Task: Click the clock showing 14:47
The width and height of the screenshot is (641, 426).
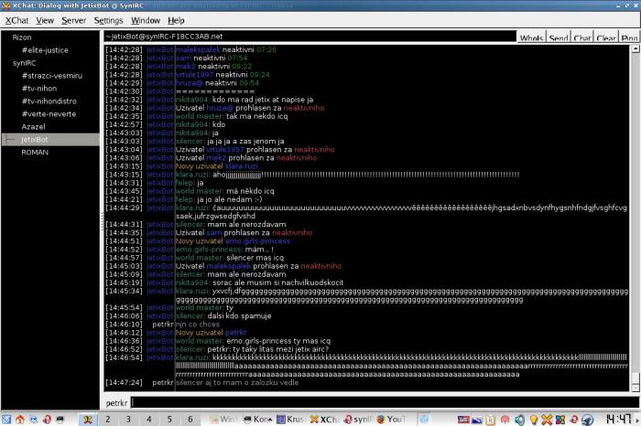Action: 618,419
